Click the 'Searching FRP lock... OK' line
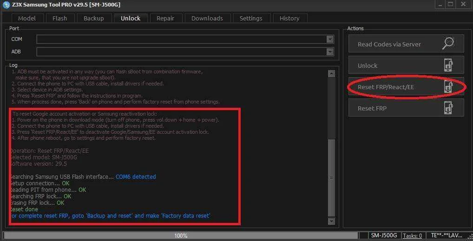This screenshot has height=241, width=473. coord(40,196)
